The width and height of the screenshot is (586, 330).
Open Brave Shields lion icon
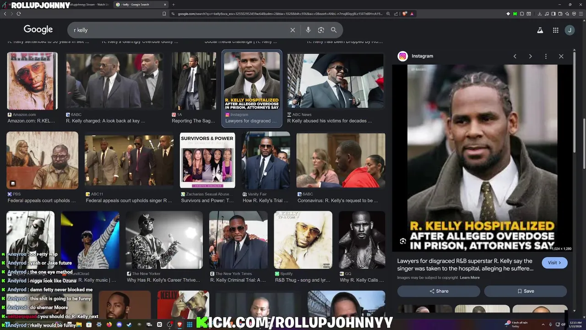pos(405,14)
